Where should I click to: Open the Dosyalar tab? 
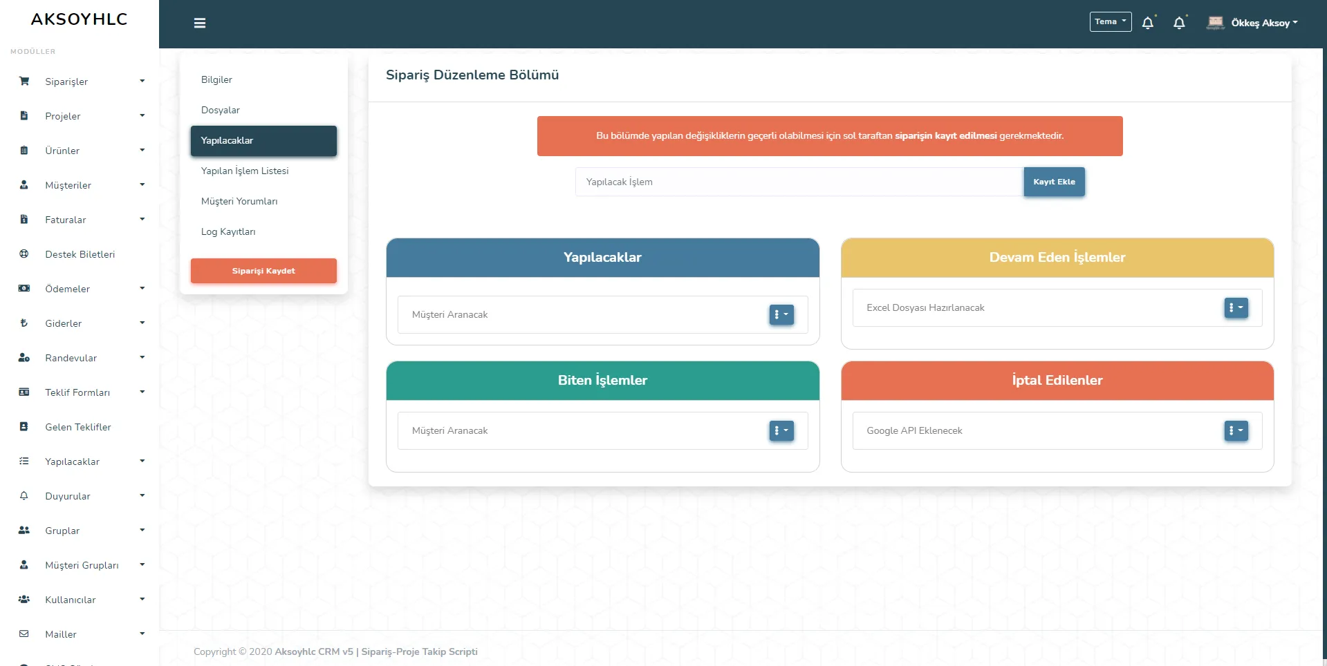click(263, 110)
